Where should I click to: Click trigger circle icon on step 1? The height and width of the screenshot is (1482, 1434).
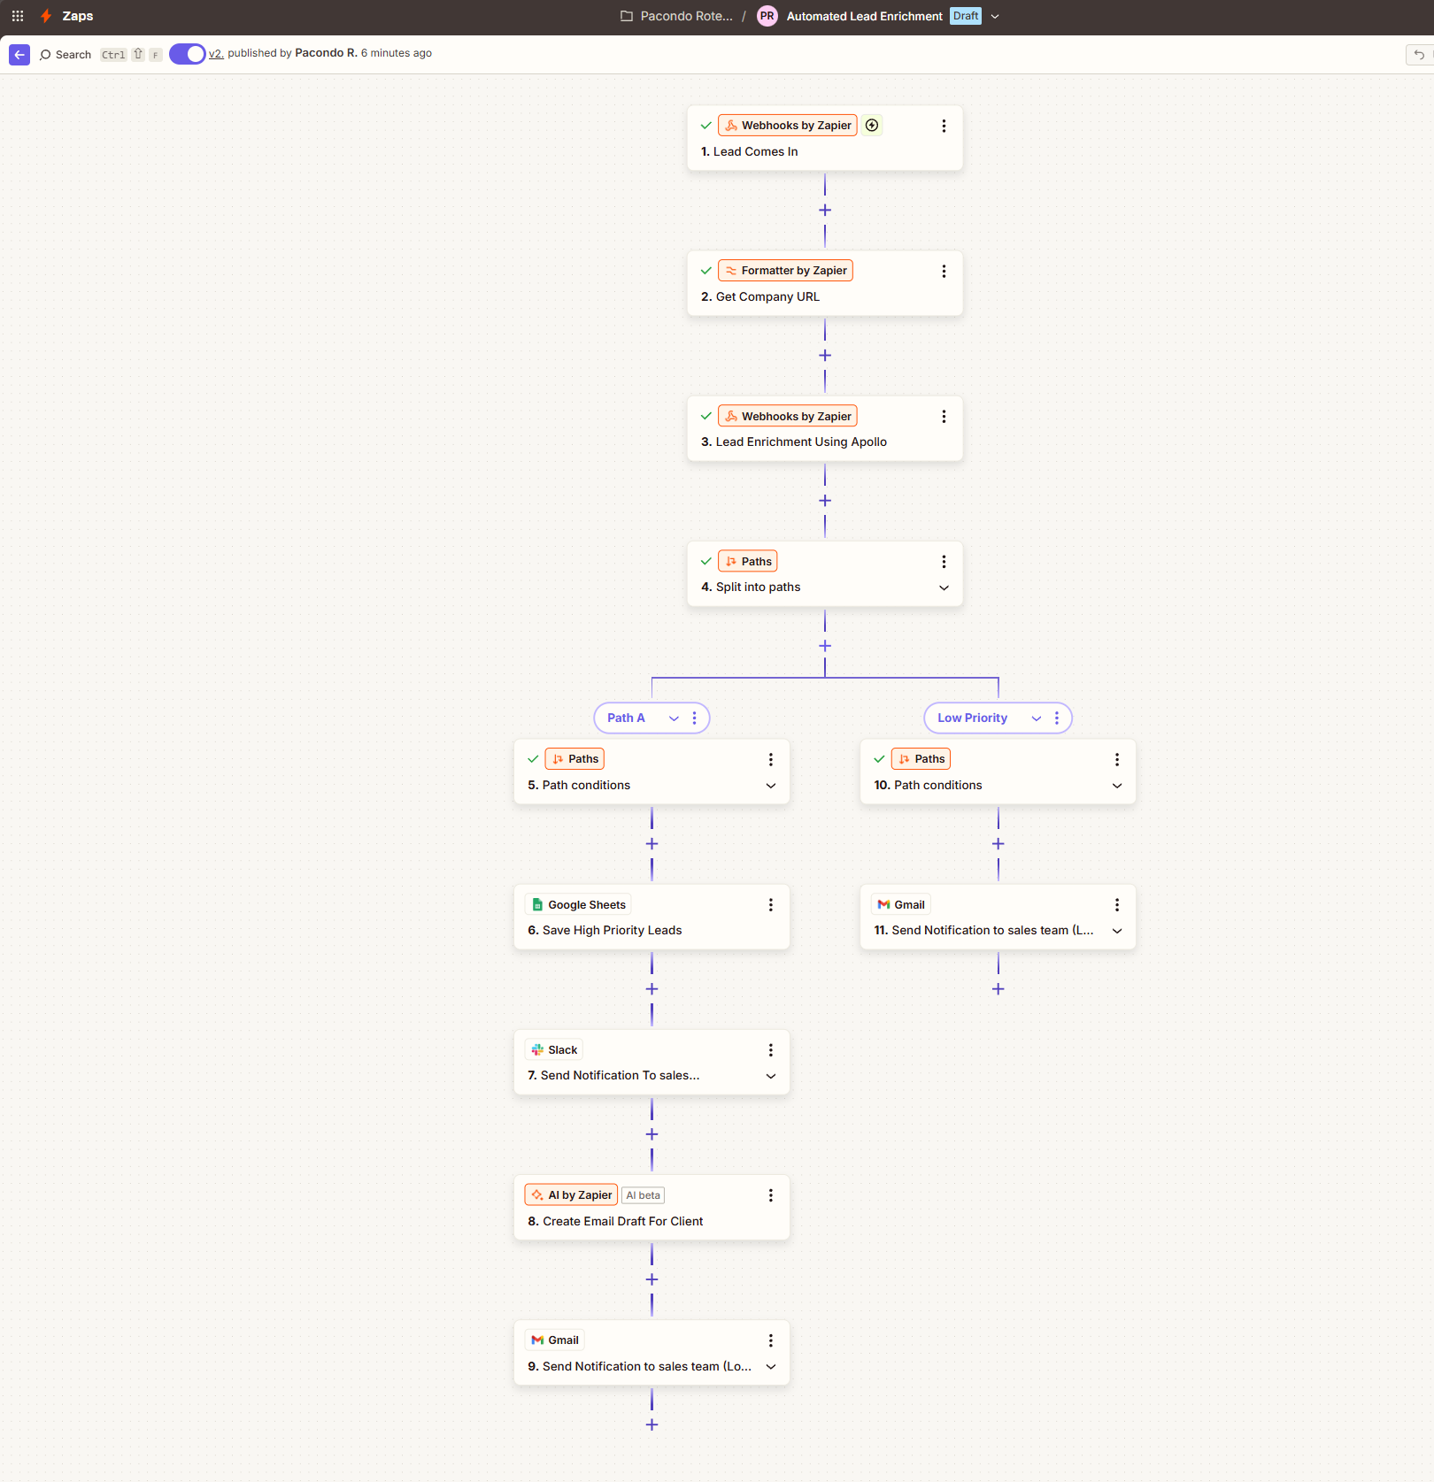(x=872, y=126)
